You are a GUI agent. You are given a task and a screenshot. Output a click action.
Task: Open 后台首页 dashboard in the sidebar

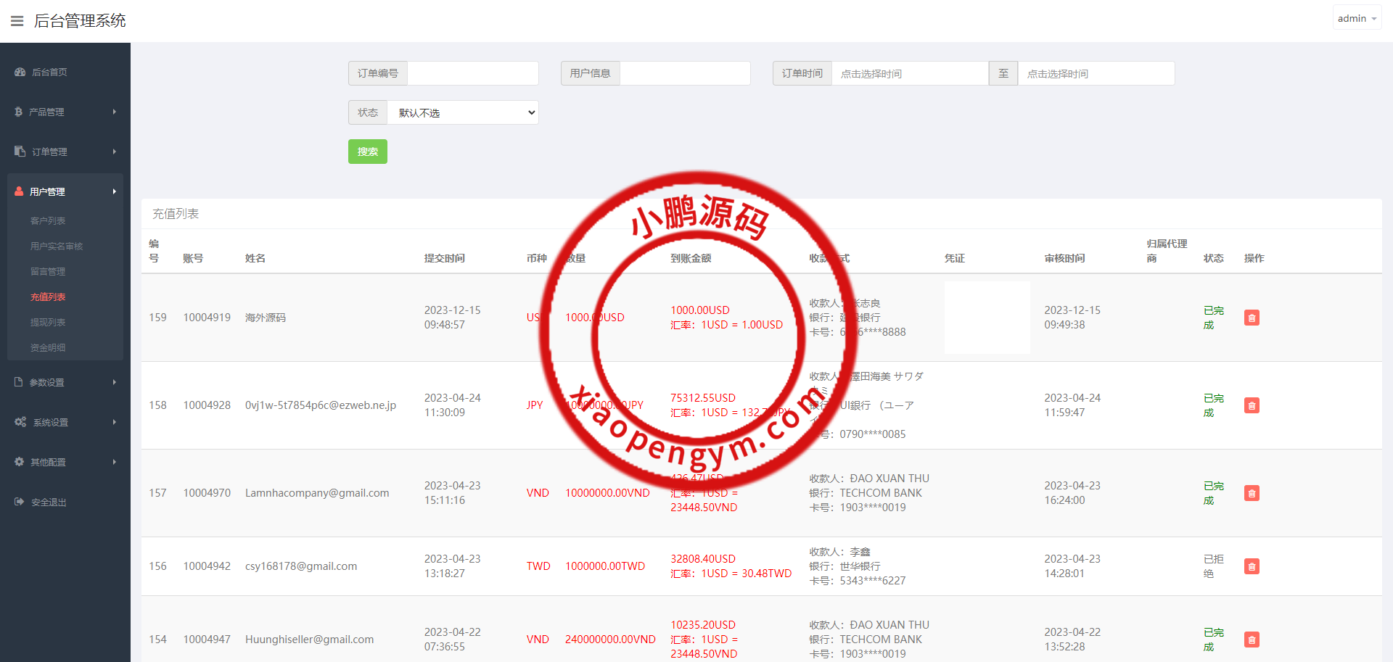[49, 73]
